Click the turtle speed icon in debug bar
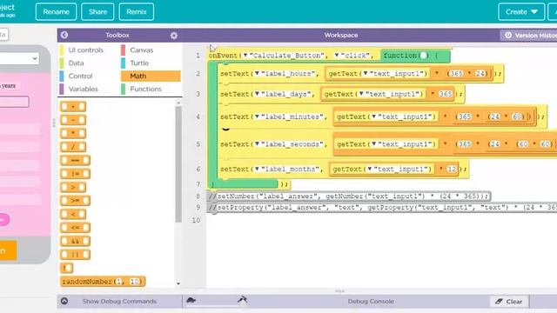The image size is (557, 313). [191, 300]
